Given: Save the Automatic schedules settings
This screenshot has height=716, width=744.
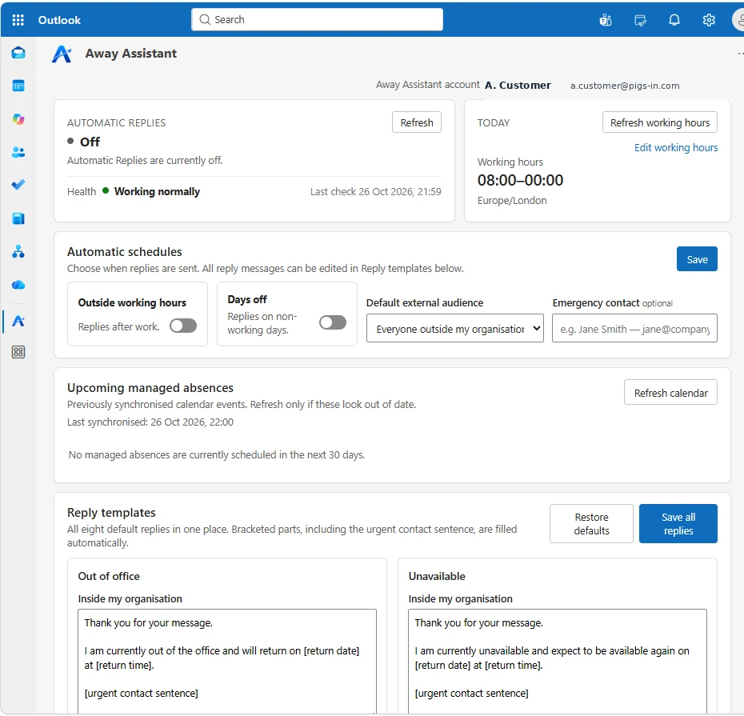Looking at the screenshot, I should 697,259.
